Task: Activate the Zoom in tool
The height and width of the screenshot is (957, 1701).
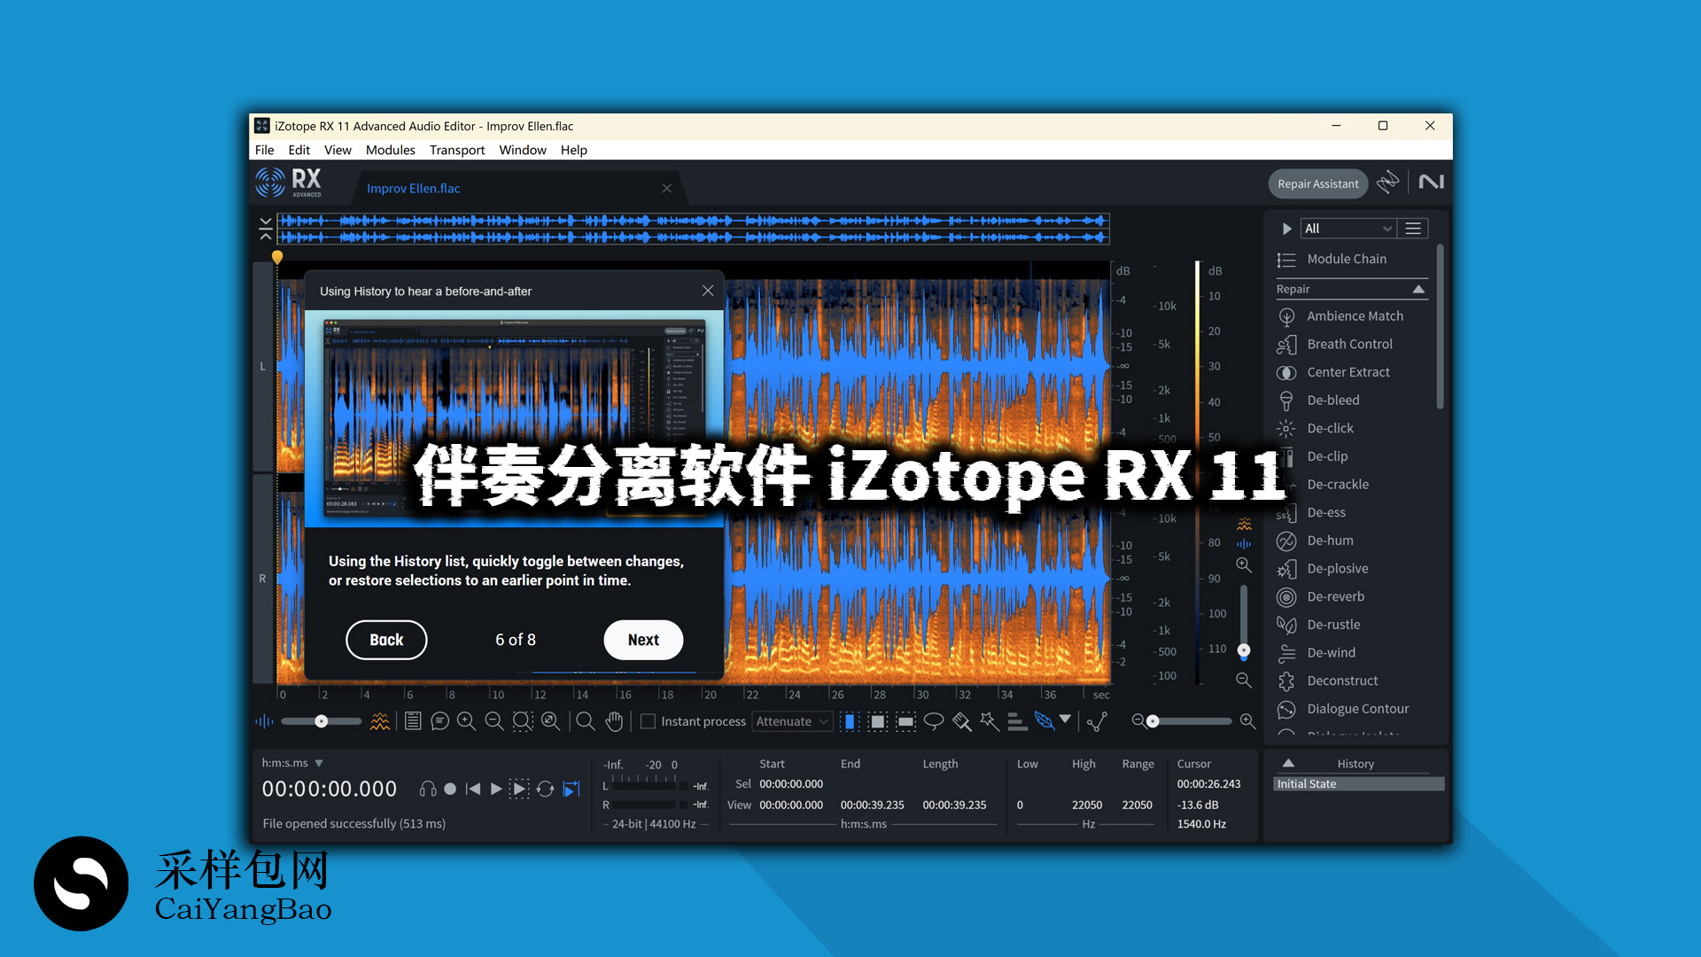Action: point(467,721)
